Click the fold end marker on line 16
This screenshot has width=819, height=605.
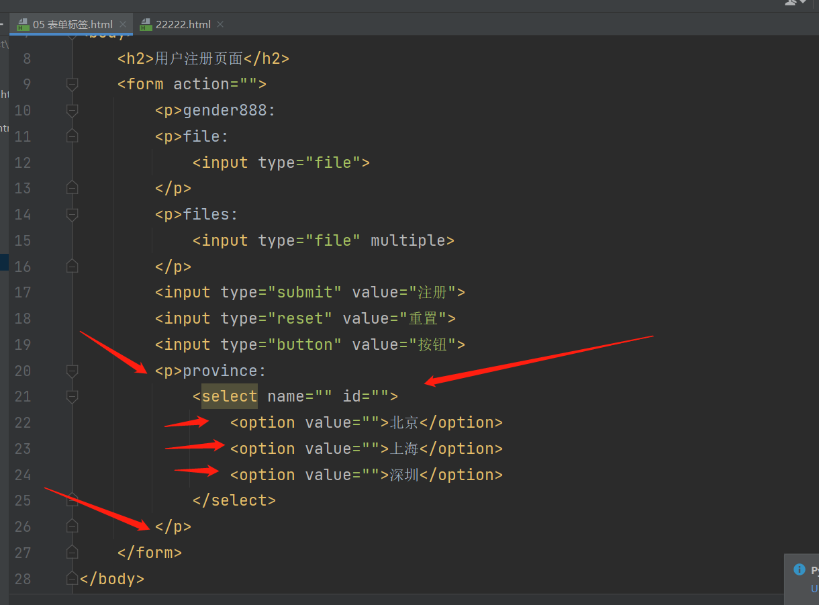[72, 267]
